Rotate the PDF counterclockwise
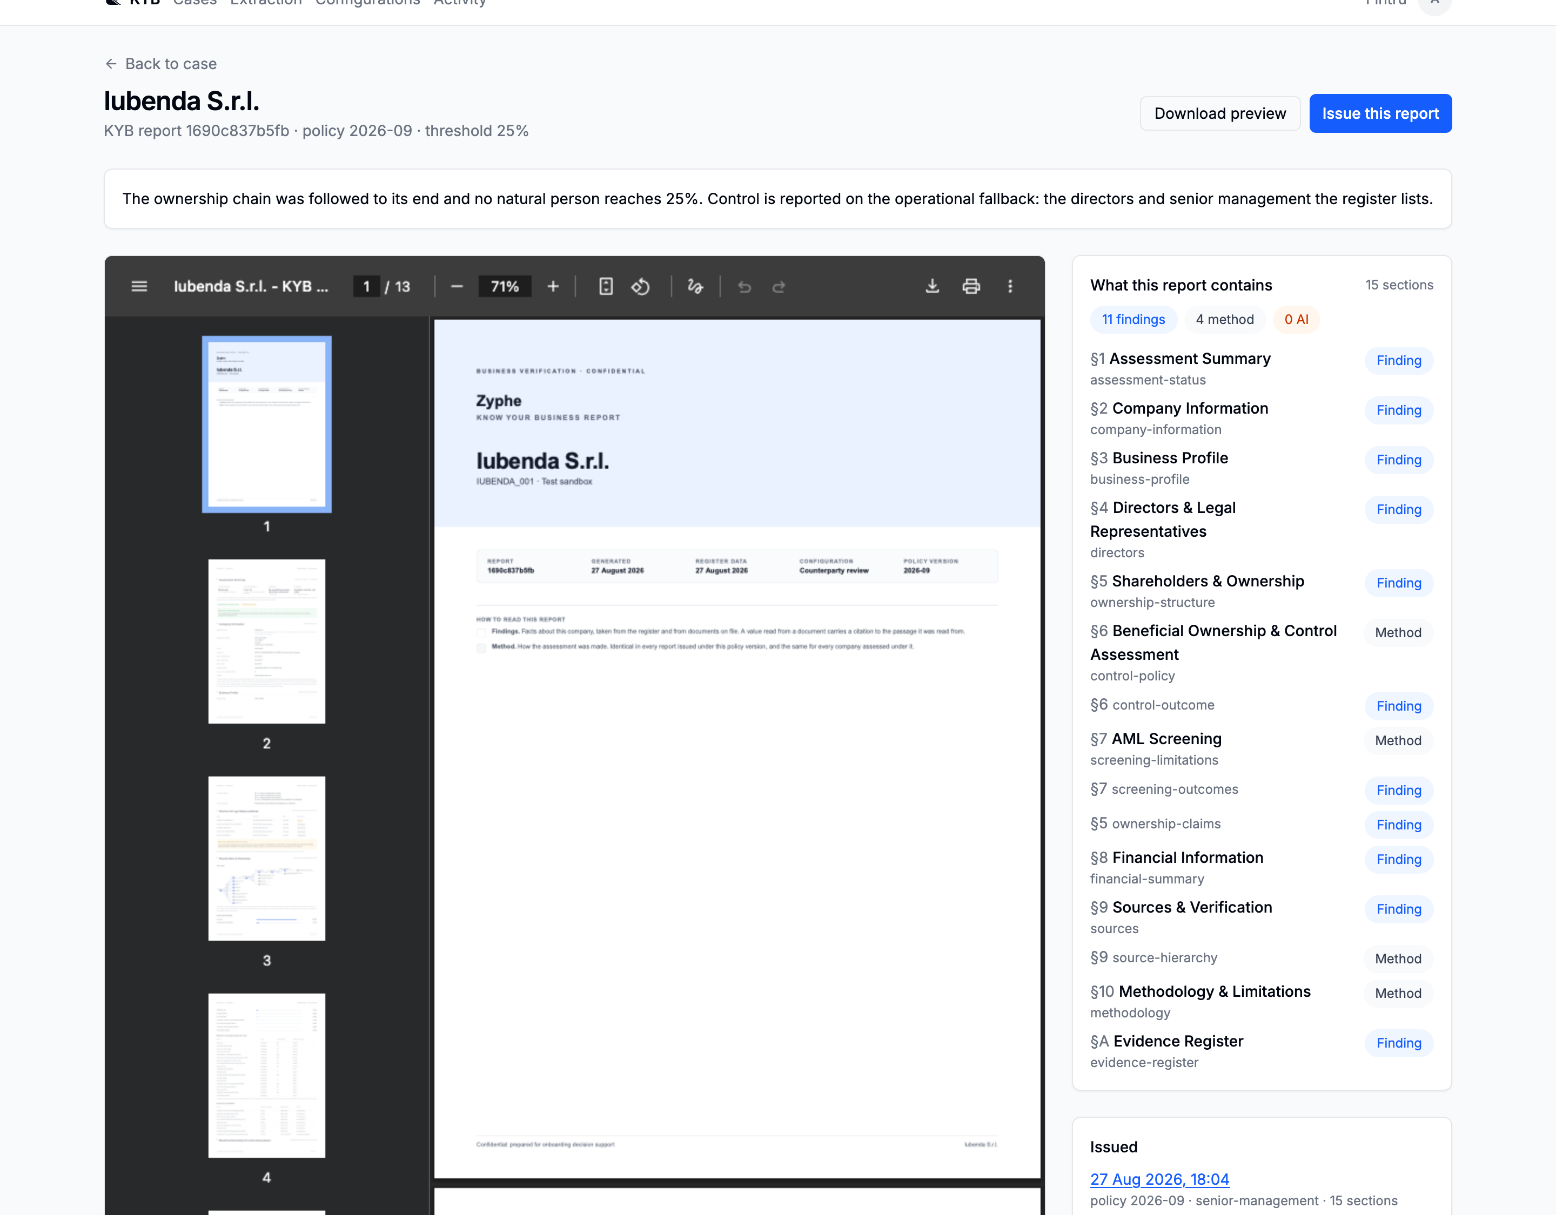The image size is (1556, 1215). click(x=640, y=286)
